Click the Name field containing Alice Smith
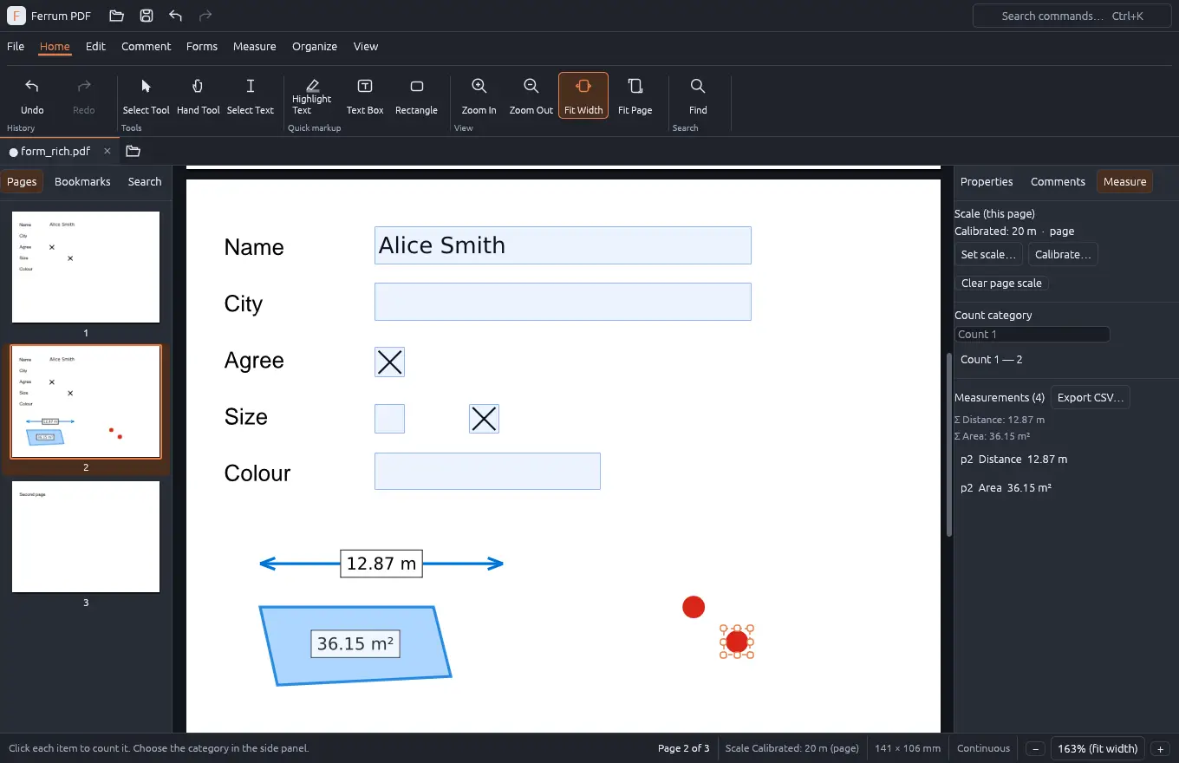Viewport: 1179px width, 763px height. coord(563,245)
